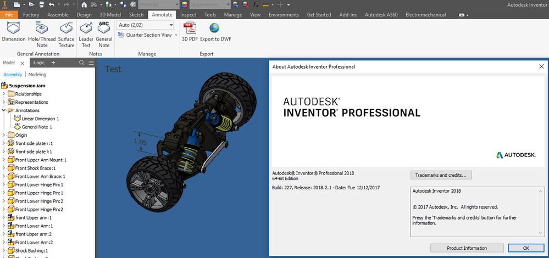Save the document with the floppy disk icon

click(x=42, y=4)
